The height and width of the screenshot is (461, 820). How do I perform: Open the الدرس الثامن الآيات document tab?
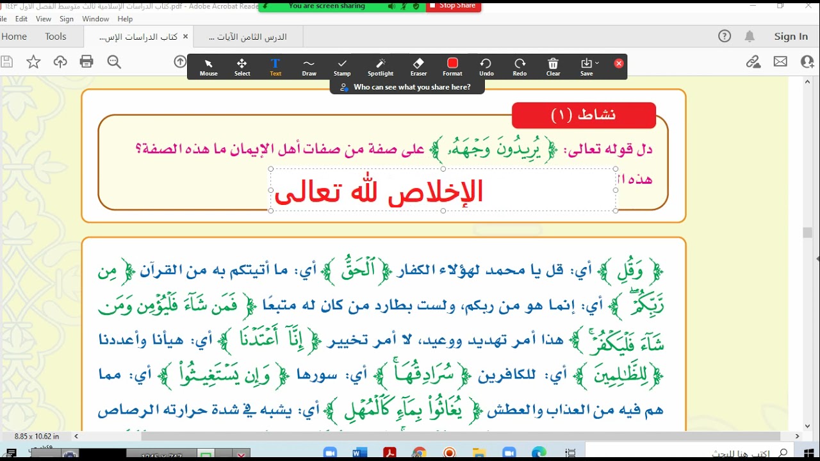(x=248, y=37)
